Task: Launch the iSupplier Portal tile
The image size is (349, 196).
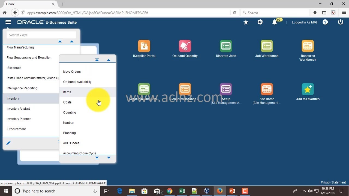Action: [144, 46]
